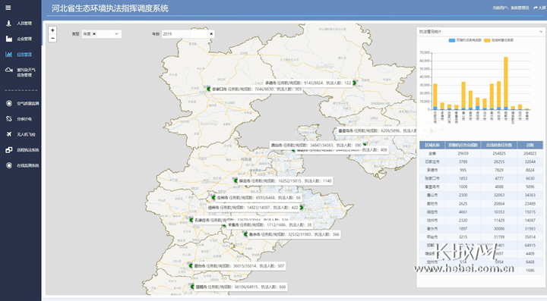Click the 邯郸市 marker label on map
547x301 pixels.
239,287
